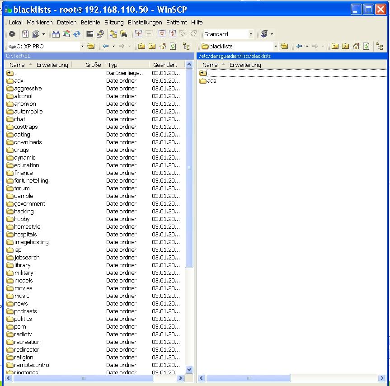Toggle the local directory tree view
The width and height of the screenshot is (390, 386).
pos(186,46)
